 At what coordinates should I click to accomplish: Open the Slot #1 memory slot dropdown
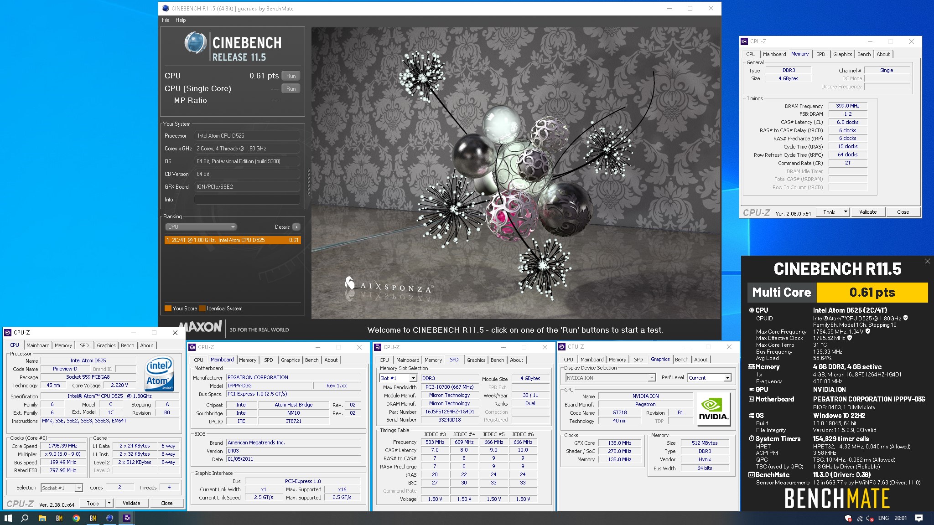398,378
